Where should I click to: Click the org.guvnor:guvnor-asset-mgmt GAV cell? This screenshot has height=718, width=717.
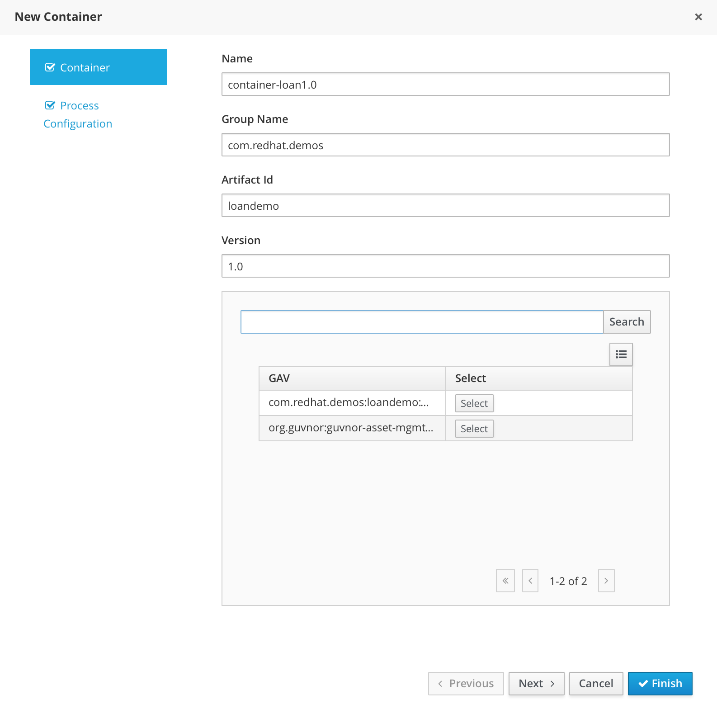(x=352, y=428)
